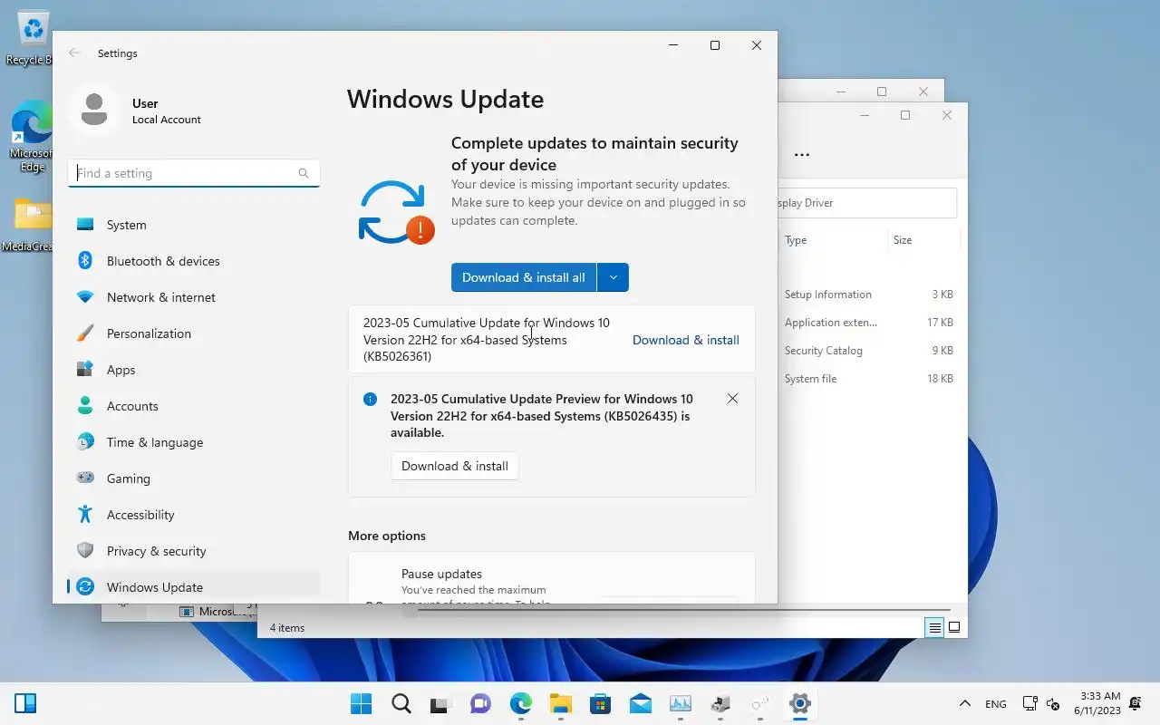
Task: Open Recycle Bin desktop icon
Action: click(x=33, y=38)
